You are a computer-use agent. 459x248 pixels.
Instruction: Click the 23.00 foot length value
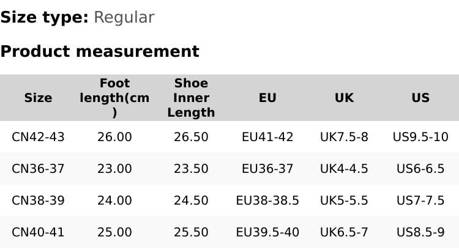click(114, 169)
